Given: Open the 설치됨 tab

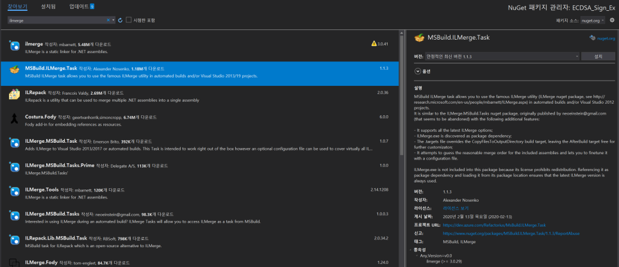Looking at the screenshot, I should pos(48,6).
